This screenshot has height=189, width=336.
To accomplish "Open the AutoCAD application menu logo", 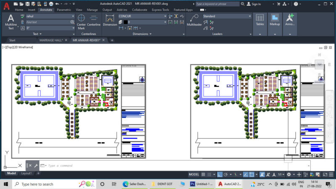I will (7, 6).
